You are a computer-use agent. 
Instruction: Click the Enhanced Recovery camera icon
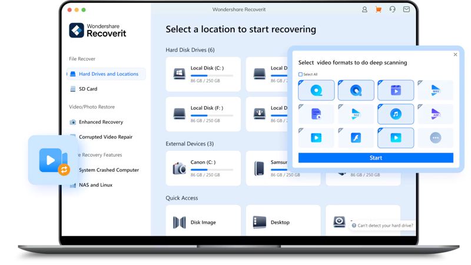(72, 122)
